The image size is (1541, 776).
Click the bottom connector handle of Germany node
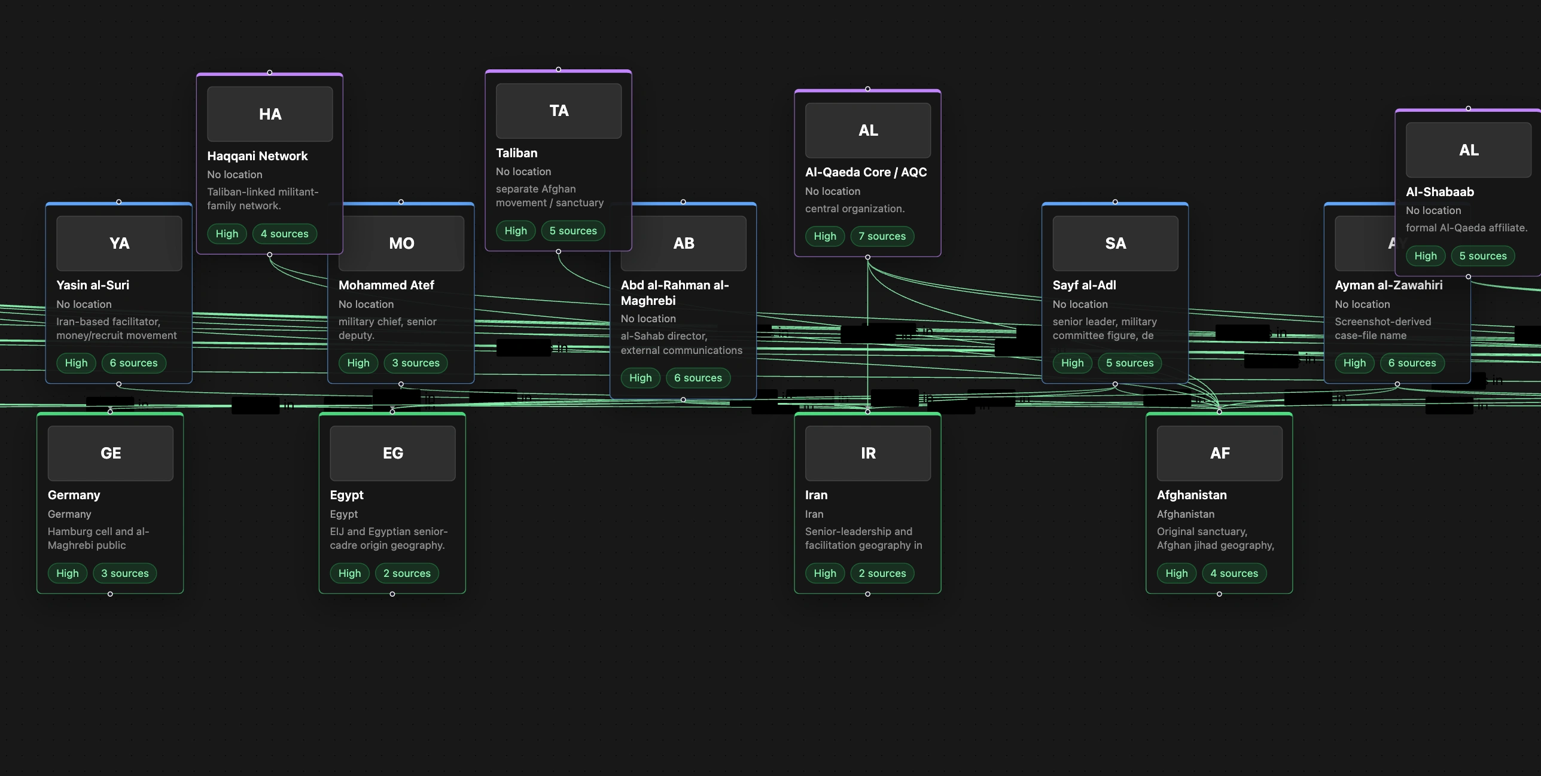110,594
